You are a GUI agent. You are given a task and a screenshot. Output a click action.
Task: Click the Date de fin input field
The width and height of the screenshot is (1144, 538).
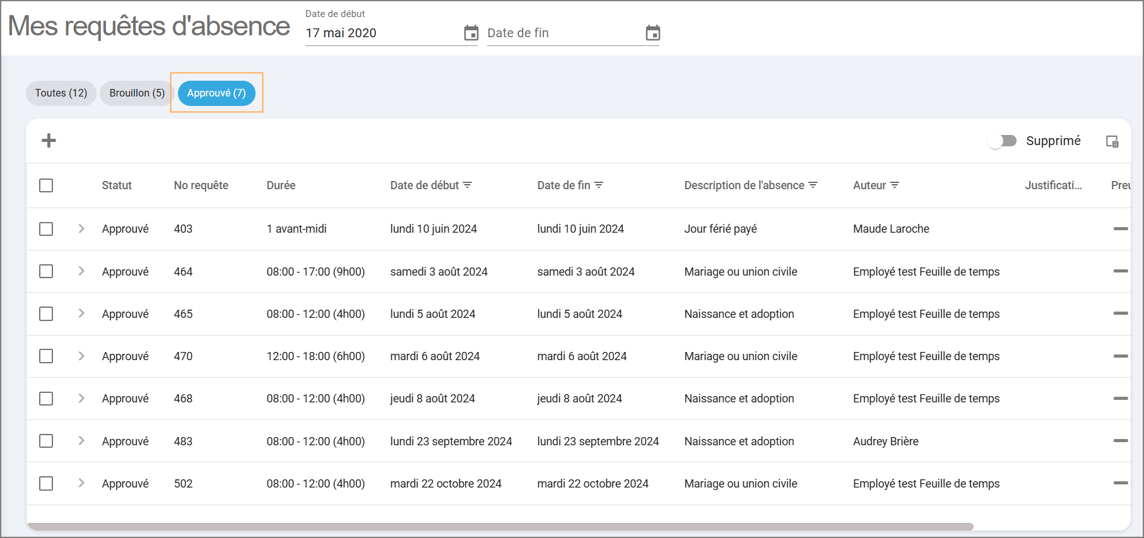pyautogui.click(x=562, y=33)
